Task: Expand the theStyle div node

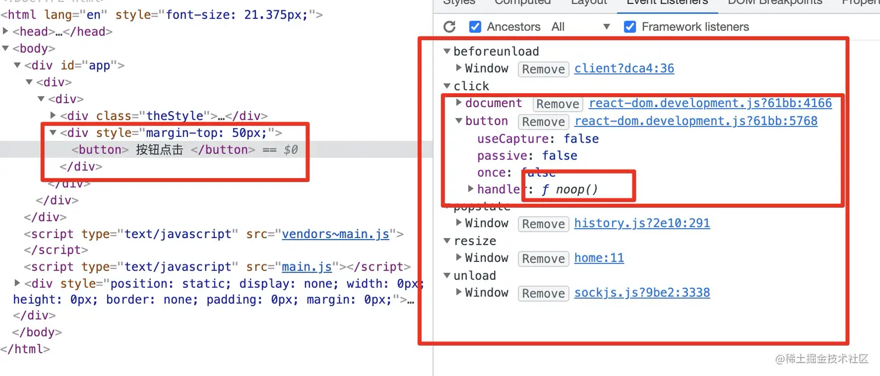Action: tap(53, 116)
